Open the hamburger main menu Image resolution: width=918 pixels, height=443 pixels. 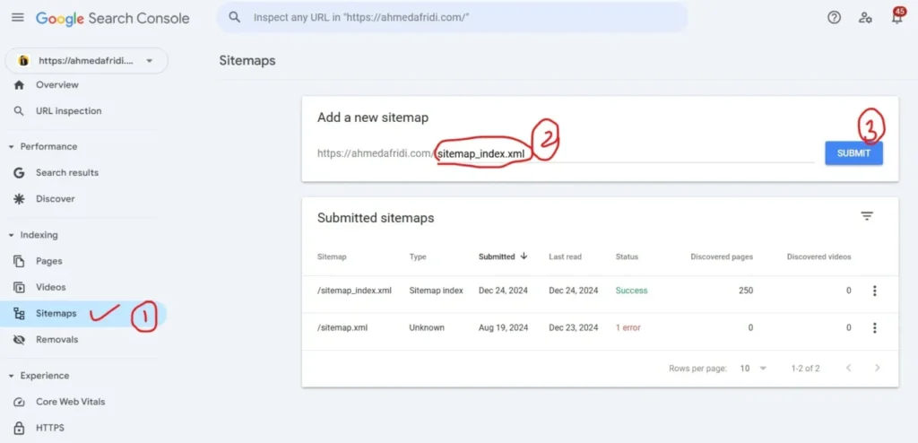tap(17, 18)
